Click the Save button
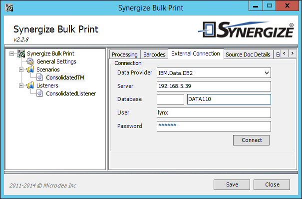Viewport: 302px width, 199px height. pyautogui.click(x=232, y=184)
